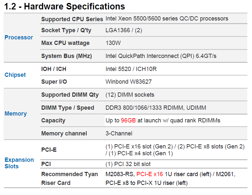Select the blue Chipset category label
The image size is (252, 195).
pyautogui.click(x=15, y=75)
